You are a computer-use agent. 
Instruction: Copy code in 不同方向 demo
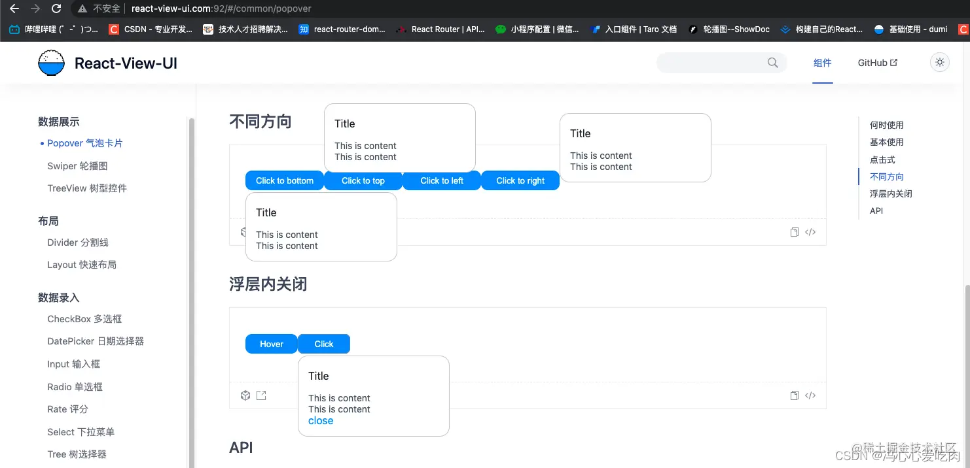coord(795,232)
